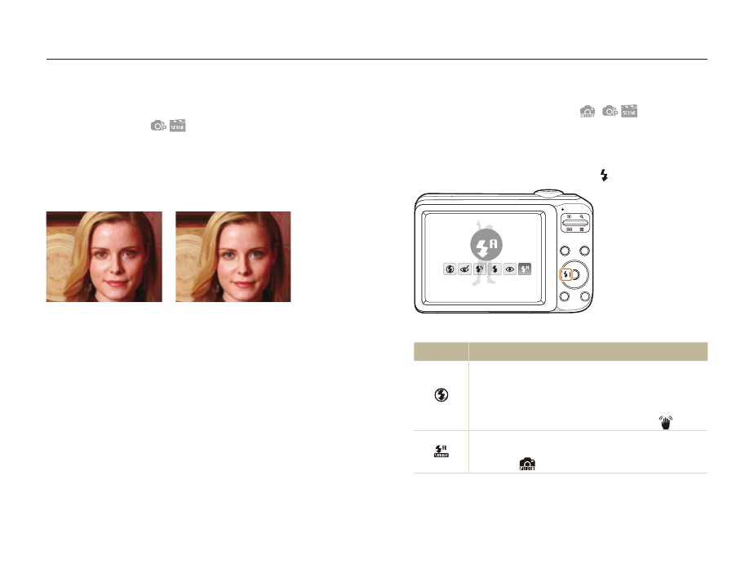Choose the Fill in flash option

tap(495, 269)
